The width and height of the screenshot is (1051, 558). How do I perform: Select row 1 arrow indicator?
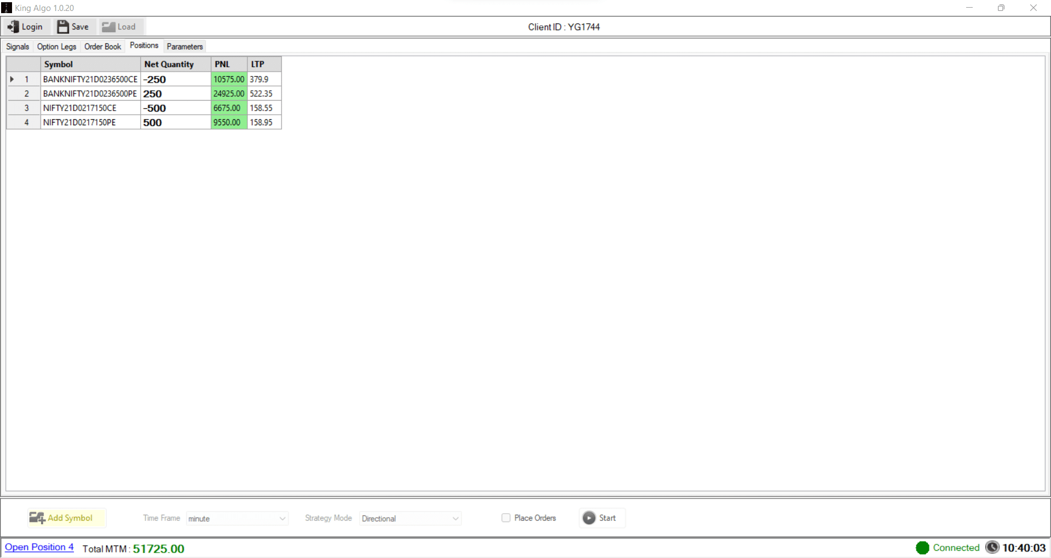[12, 79]
